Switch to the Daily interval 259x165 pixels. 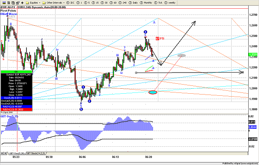(133, 2)
